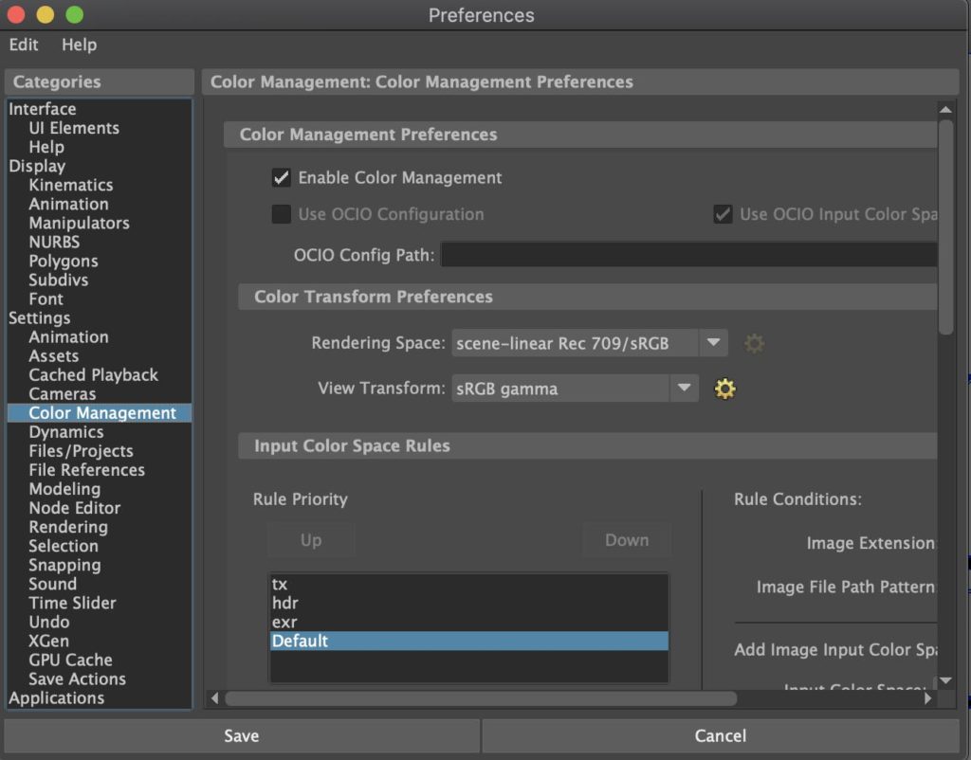The image size is (971, 760).
Task: Toggle Use OCIO Configuration checkbox
Action: pyautogui.click(x=281, y=214)
